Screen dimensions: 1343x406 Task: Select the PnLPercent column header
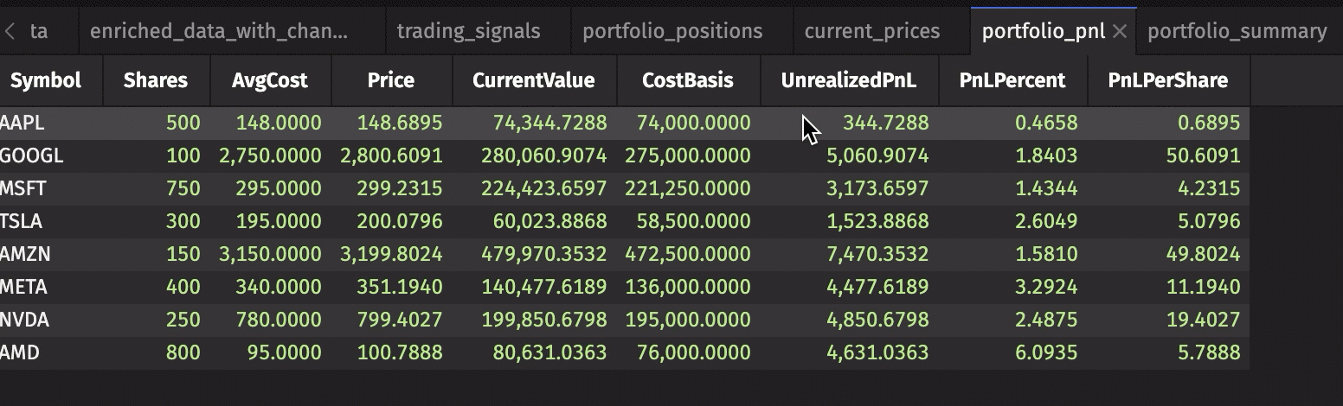click(x=1012, y=80)
